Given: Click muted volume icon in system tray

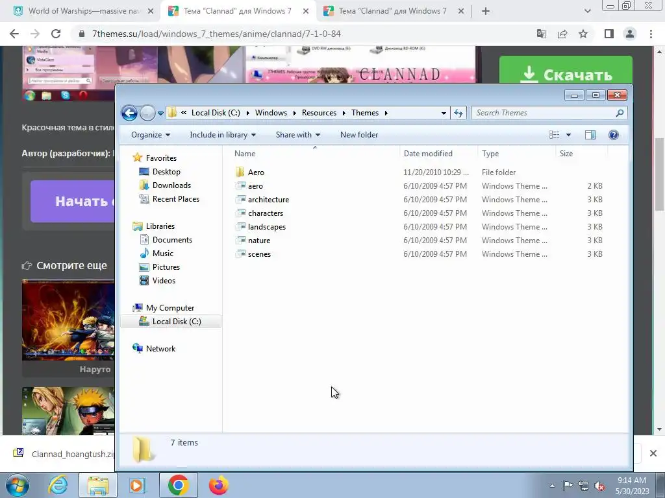Looking at the screenshot, I should point(599,486).
